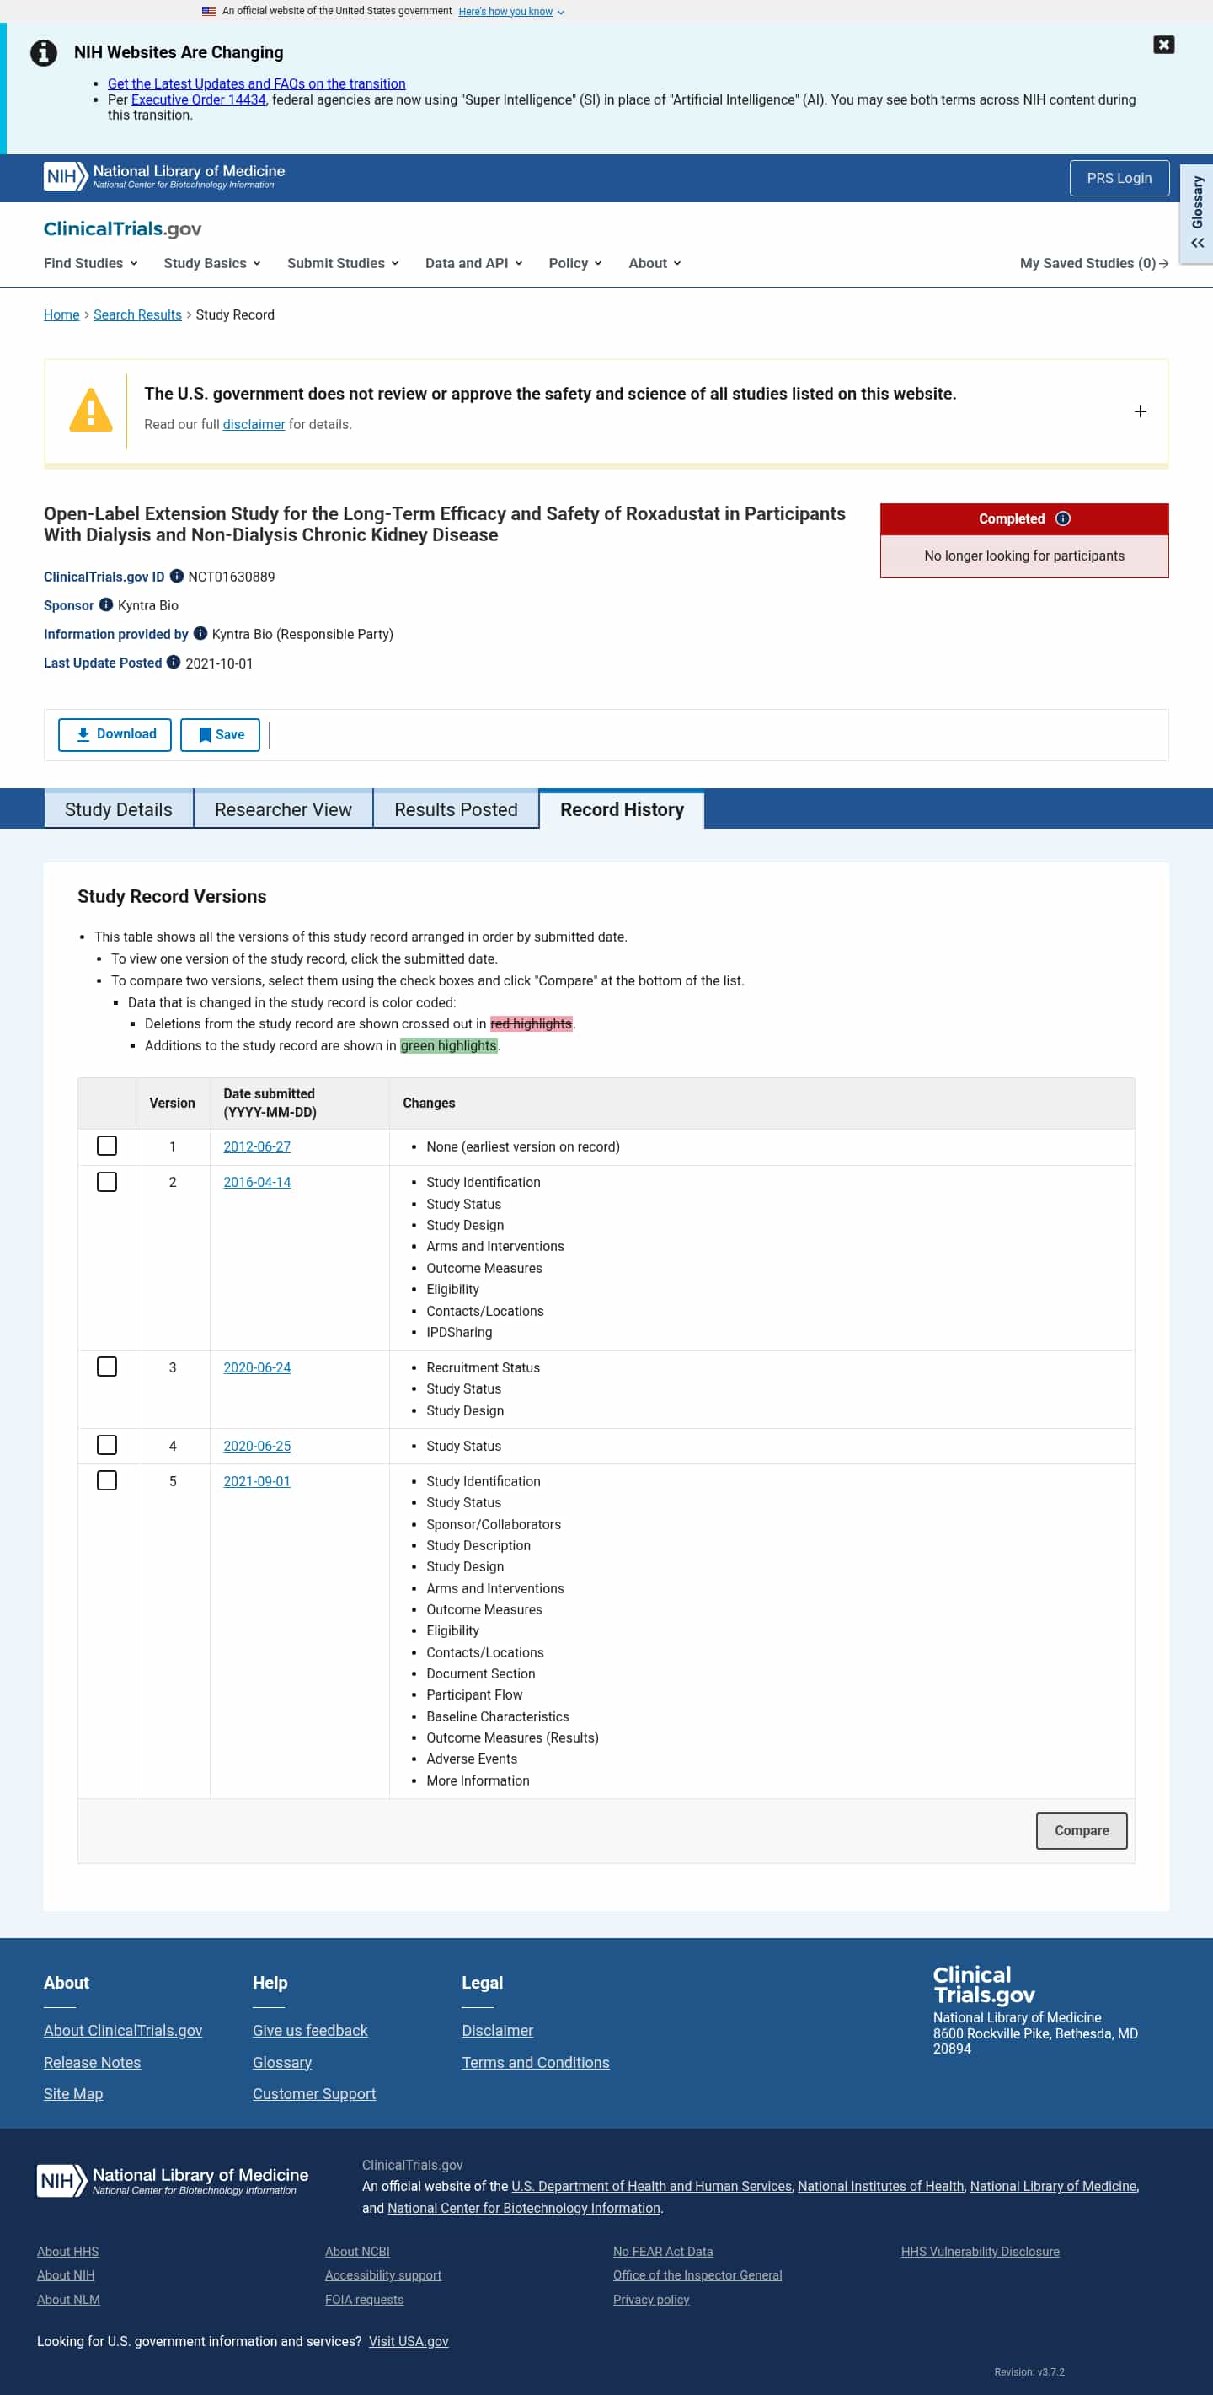Open the Glossary side panel
The width and height of the screenshot is (1213, 2395).
click(x=1196, y=214)
